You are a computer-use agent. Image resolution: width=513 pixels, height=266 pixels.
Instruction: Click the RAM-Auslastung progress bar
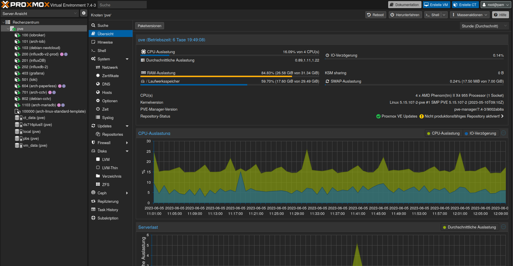(230, 77)
